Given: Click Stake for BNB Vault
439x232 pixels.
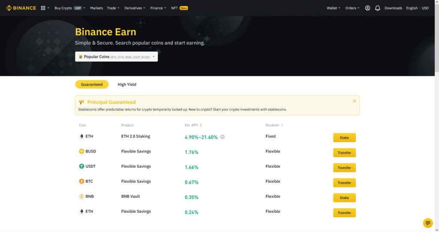Looking at the screenshot, I should [x=344, y=198].
